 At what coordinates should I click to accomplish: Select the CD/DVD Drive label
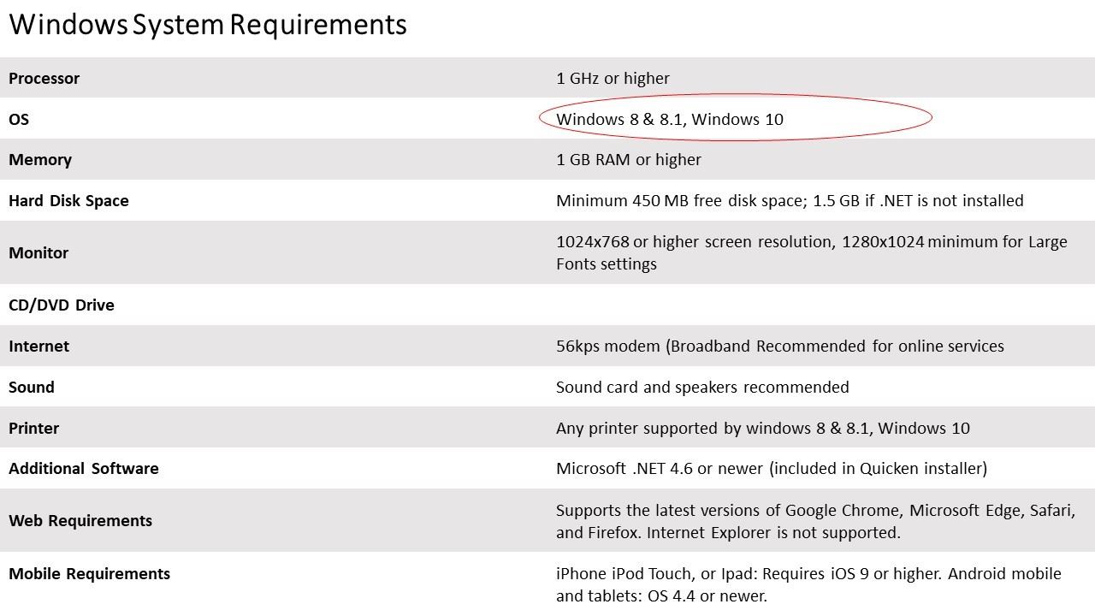coord(62,305)
